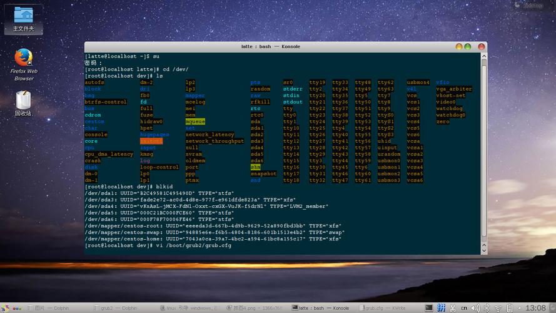Screen dimensions: 556x313
Task: Click 'zero' in the ls output
Action: click(443, 121)
